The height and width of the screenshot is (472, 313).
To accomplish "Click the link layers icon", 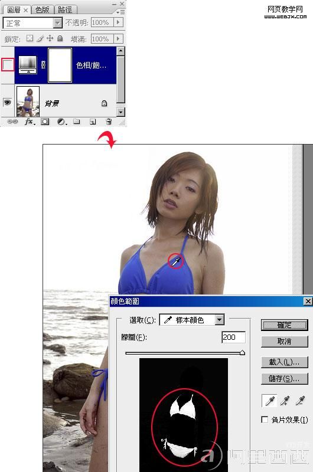I will click(12, 122).
